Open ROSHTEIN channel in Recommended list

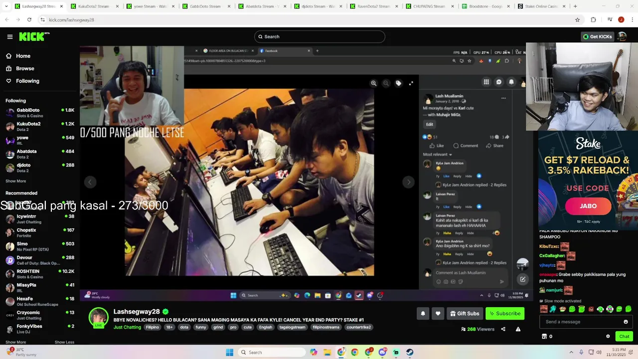point(40,274)
